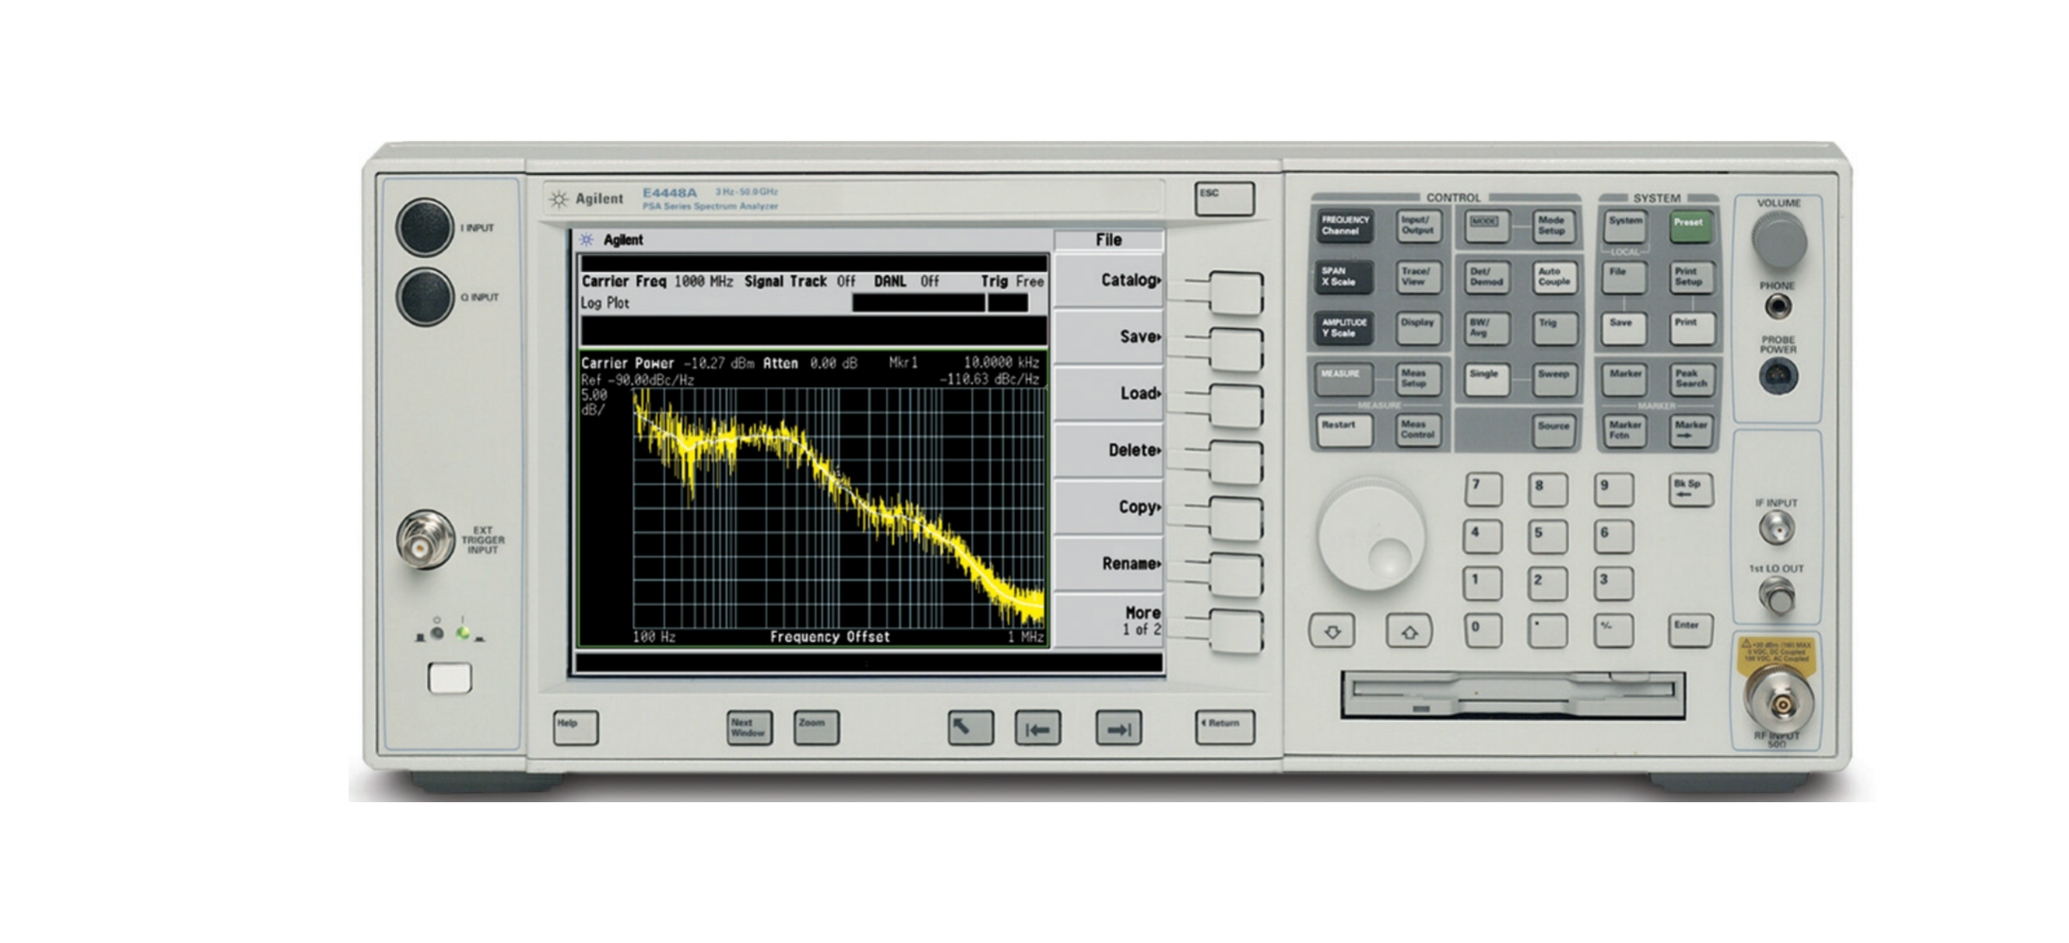This screenshot has height=943, width=2069.
Task: Select the AMPLITUDE Y Scale key
Action: tap(1342, 329)
